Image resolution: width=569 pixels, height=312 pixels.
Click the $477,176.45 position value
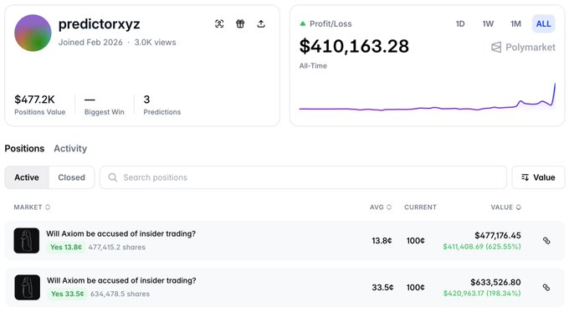498,235
